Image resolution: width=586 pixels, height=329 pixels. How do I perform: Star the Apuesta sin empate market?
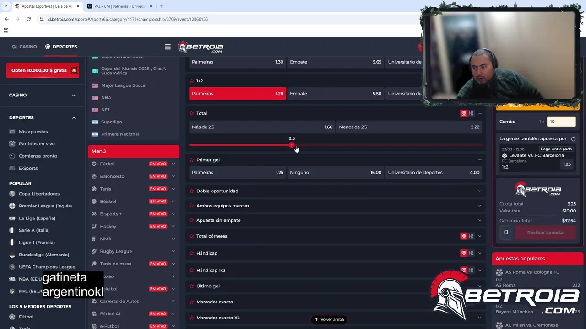coord(192,220)
